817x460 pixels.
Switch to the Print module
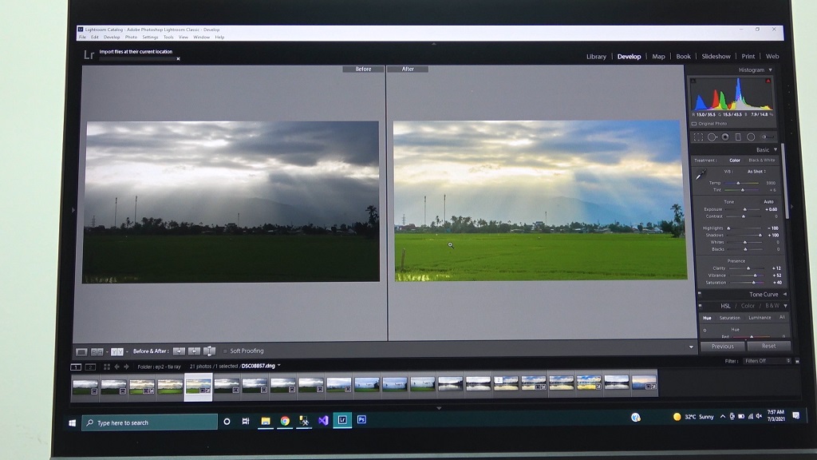coord(748,57)
